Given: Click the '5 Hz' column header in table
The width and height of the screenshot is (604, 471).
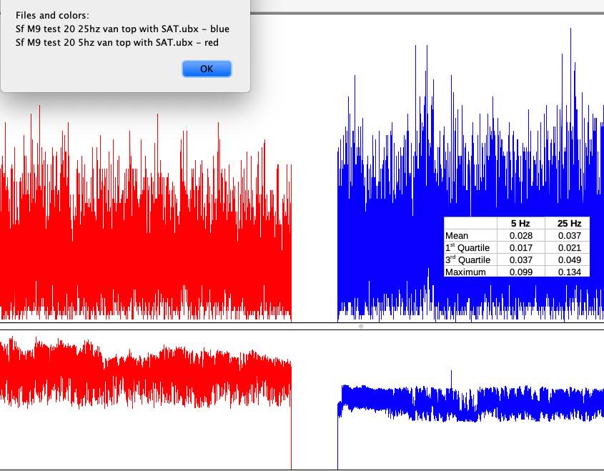Looking at the screenshot, I should point(520,223).
